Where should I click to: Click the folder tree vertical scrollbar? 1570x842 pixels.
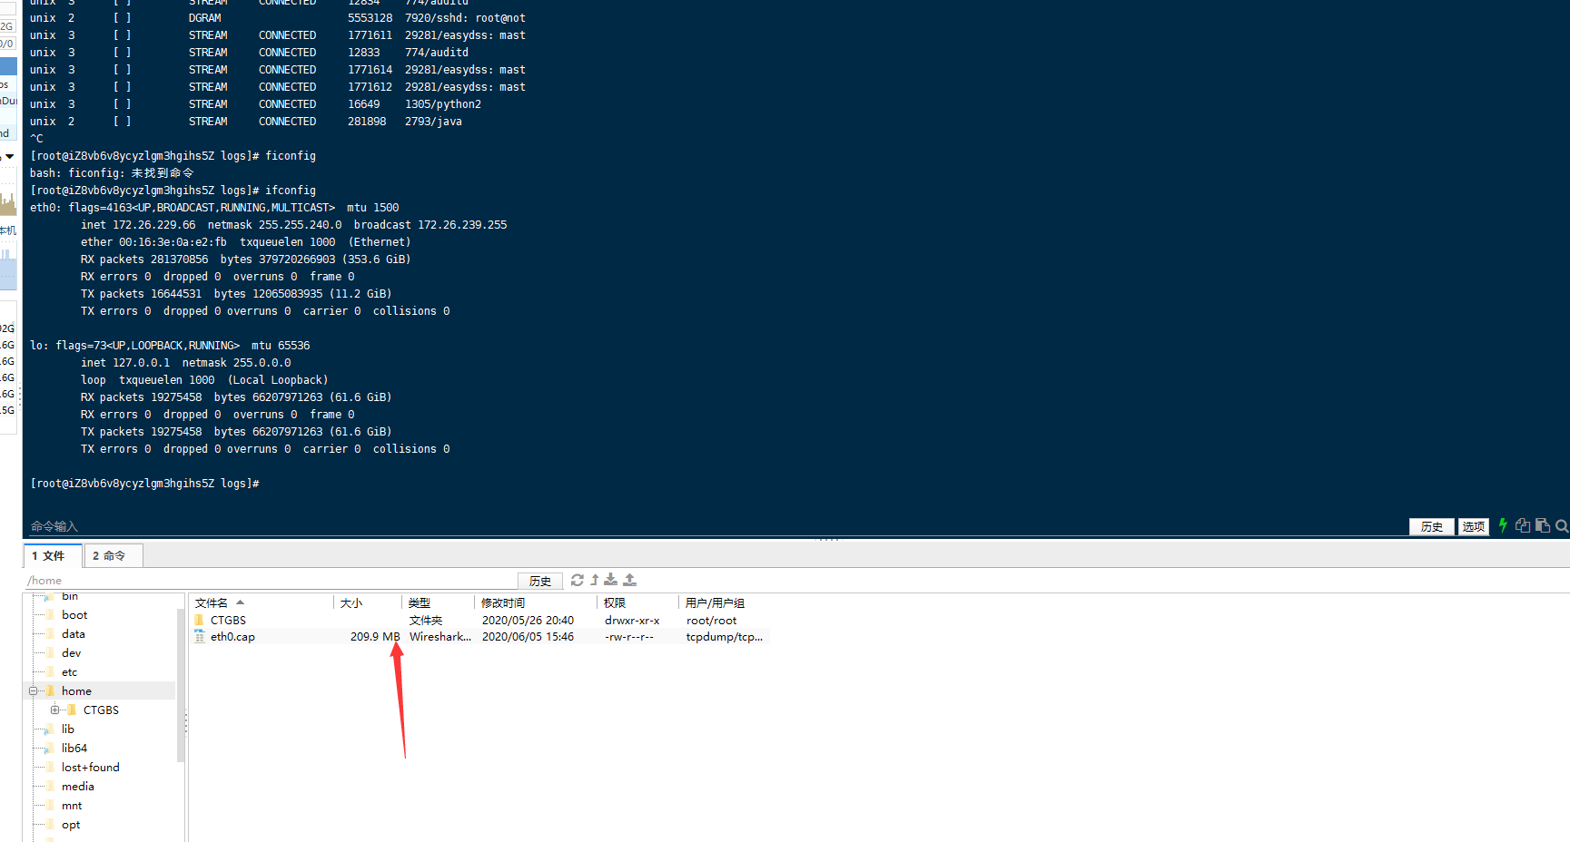pyautogui.click(x=181, y=685)
